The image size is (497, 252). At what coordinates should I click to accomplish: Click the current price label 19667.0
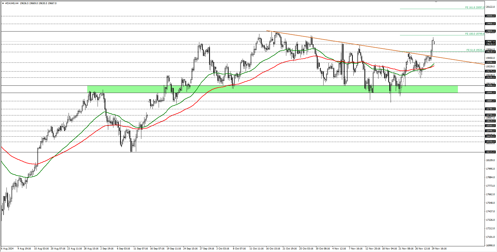tap(490, 42)
